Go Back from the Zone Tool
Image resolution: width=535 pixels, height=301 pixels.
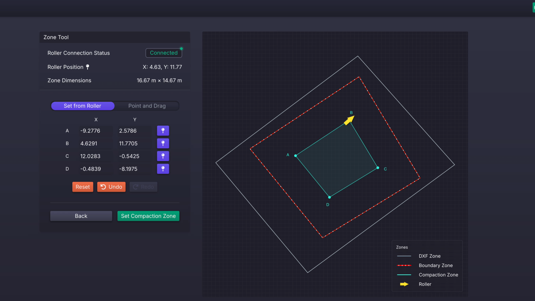[81, 216]
